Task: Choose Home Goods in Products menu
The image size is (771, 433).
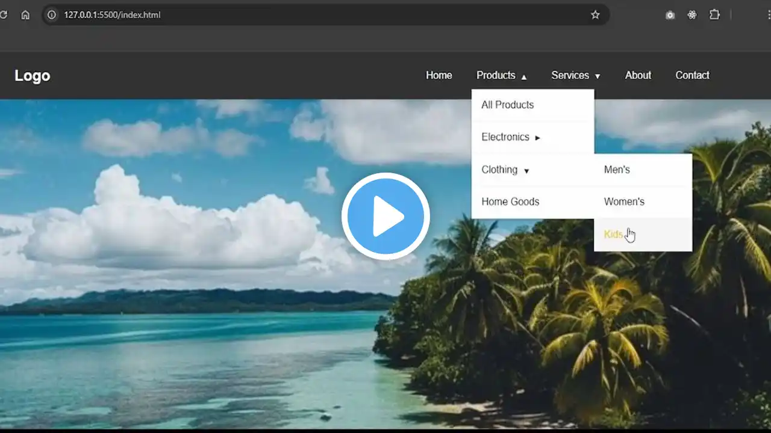Action: [510, 201]
